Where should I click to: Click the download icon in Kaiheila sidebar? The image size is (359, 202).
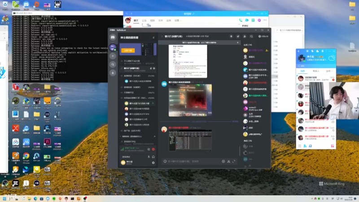(113, 73)
